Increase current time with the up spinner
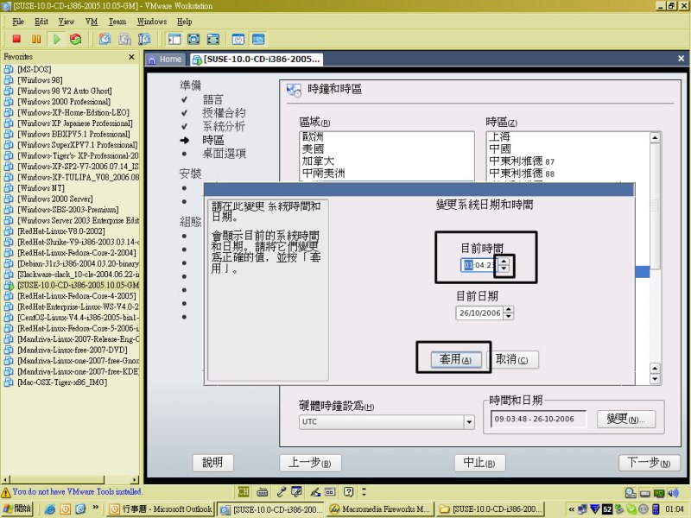The height and width of the screenshot is (518, 691). pyautogui.click(x=504, y=262)
